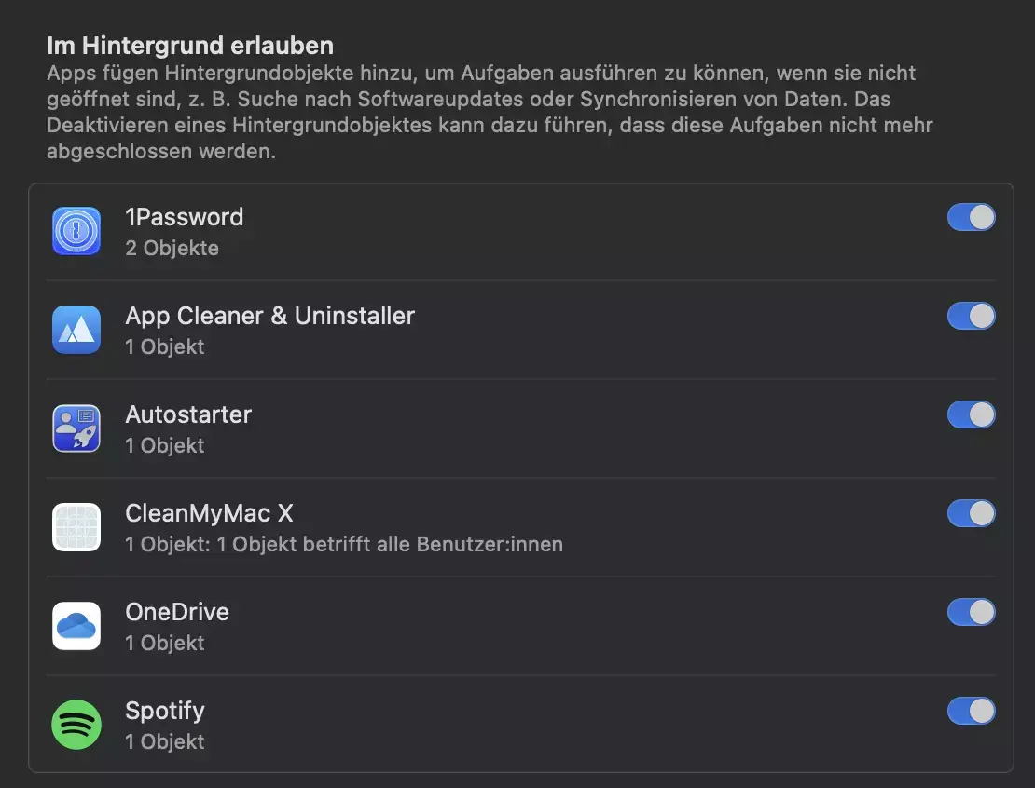Click the CleanMyMac X icon

(x=76, y=527)
